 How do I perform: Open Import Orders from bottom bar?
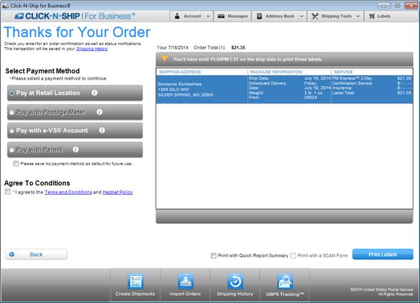[185, 281]
